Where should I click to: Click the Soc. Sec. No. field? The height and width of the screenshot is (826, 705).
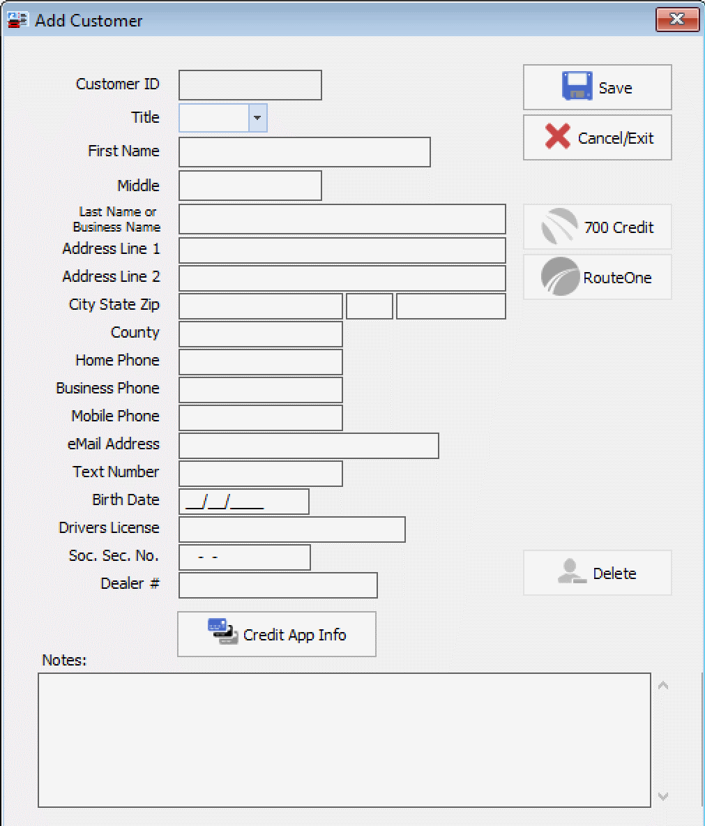coord(244,557)
